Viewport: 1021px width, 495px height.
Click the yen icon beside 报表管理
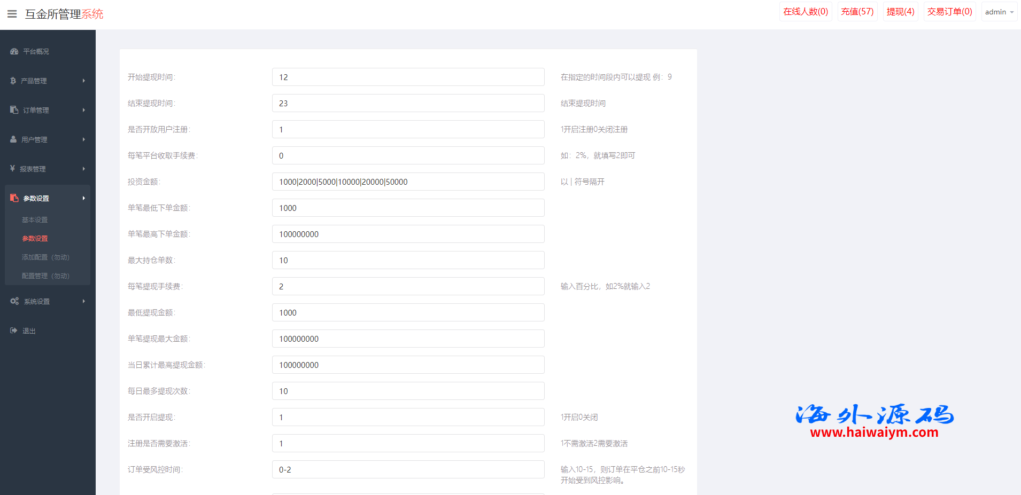(x=13, y=169)
